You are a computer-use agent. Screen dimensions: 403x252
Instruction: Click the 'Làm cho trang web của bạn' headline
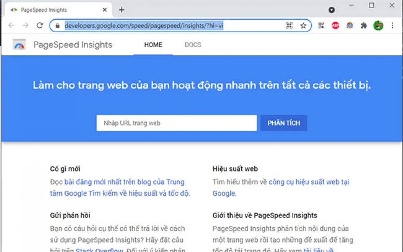tap(202, 85)
